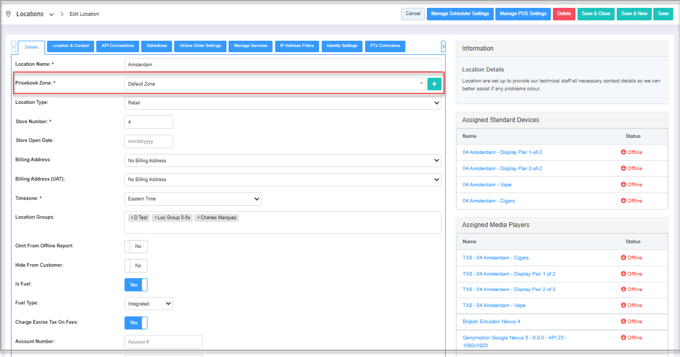The height and width of the screenshot is (357, 680).
Task: Remove the Loc Group 0-5s tag
Action: pos(155,218)
